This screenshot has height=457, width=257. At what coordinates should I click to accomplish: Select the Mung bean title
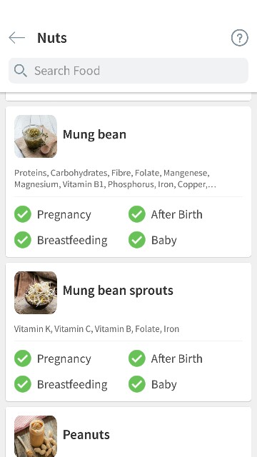tap(94, 134)
